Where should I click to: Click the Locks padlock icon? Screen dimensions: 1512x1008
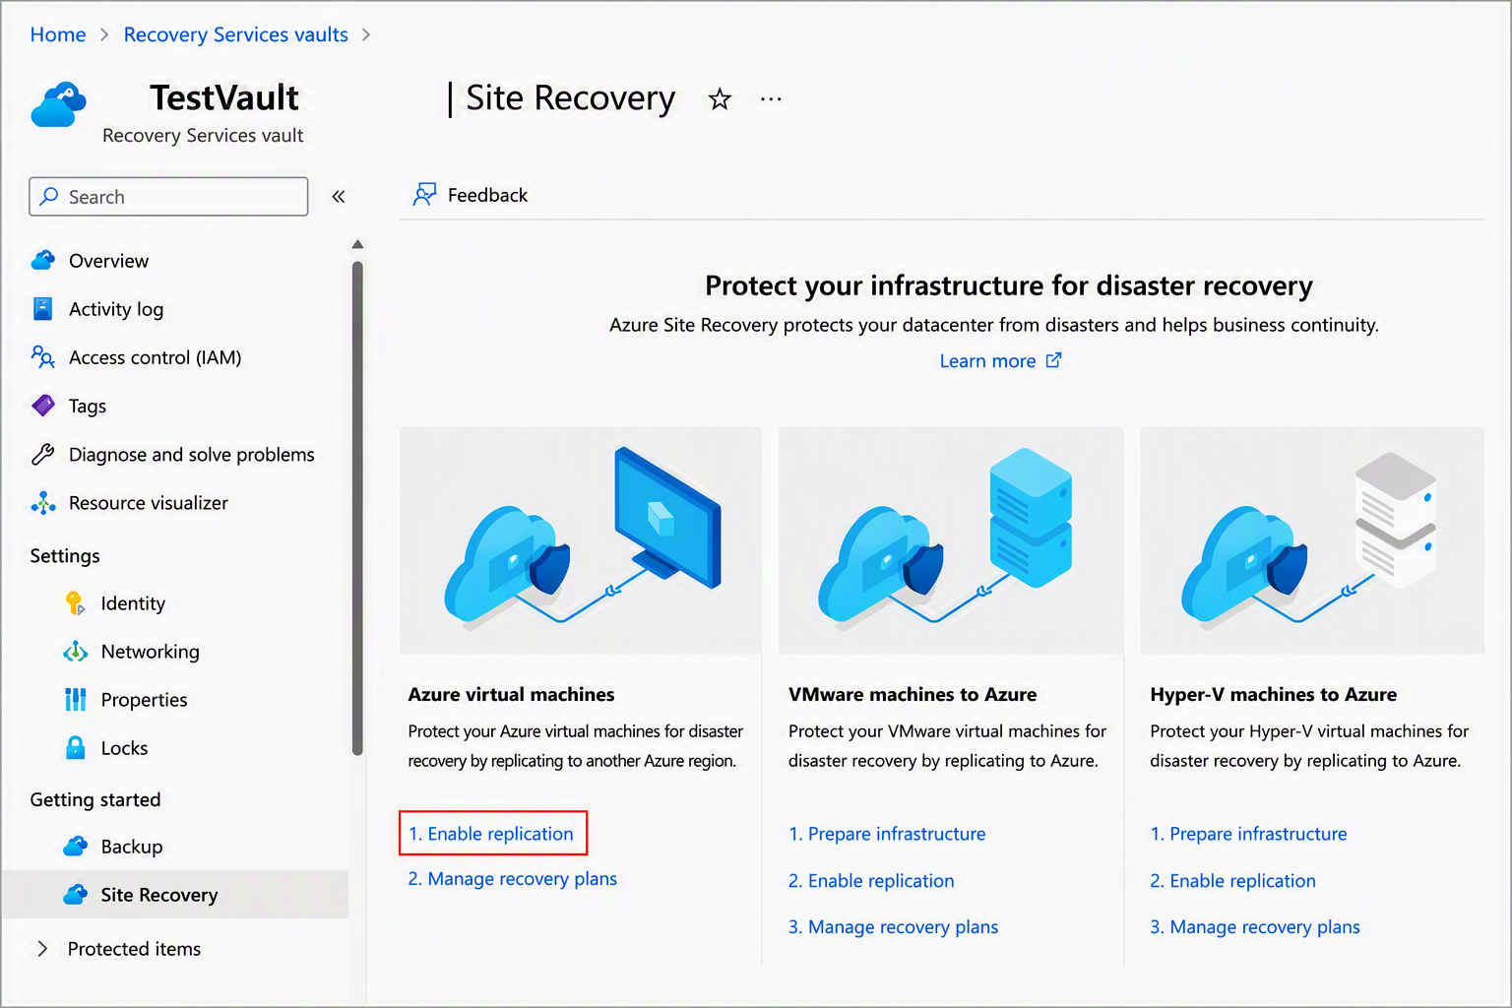click(x=75, y=748)
